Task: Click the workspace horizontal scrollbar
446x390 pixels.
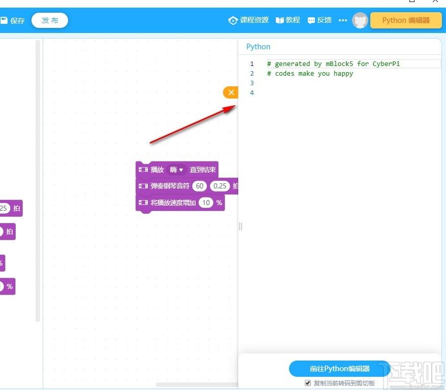Action: coord(197,384)
